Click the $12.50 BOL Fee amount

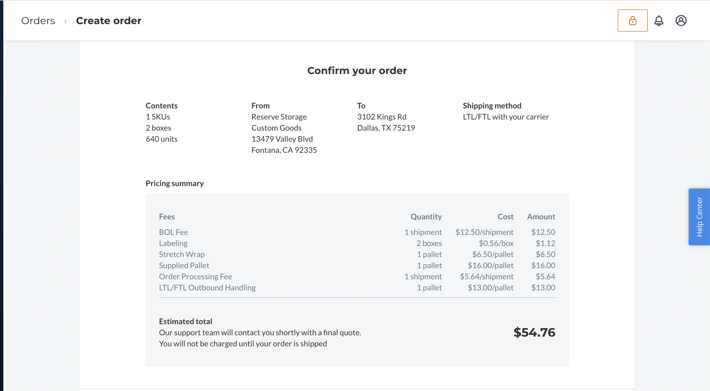543,232
